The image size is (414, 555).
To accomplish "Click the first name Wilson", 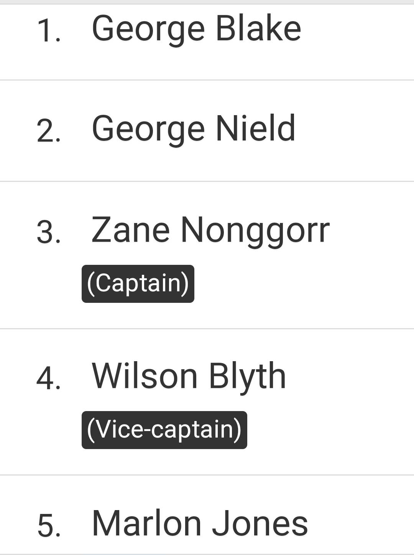I will (x=145, y=375).
